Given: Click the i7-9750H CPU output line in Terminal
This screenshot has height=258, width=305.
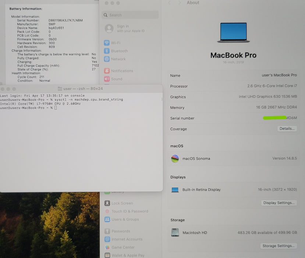Looking at the screenshot, I should click(x=40, y=104).
